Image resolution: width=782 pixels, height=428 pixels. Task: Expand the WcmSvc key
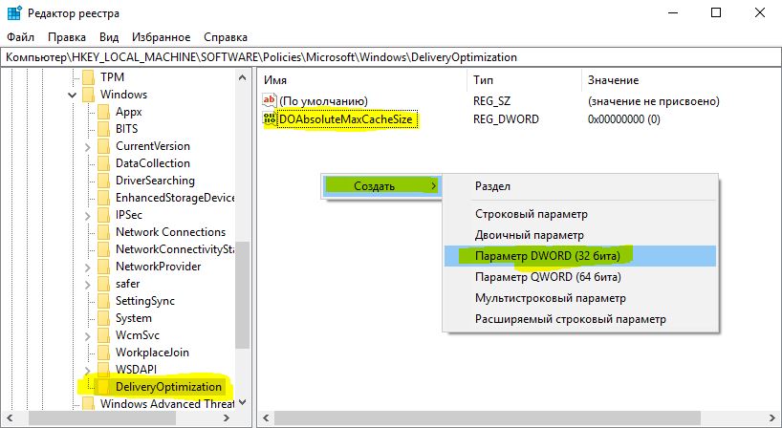(88, 335)
